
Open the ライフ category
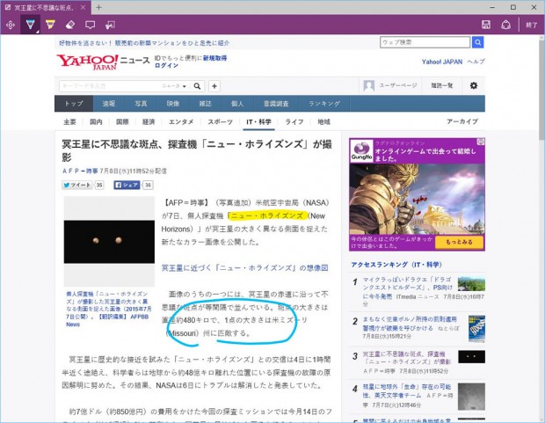(294, 121)
